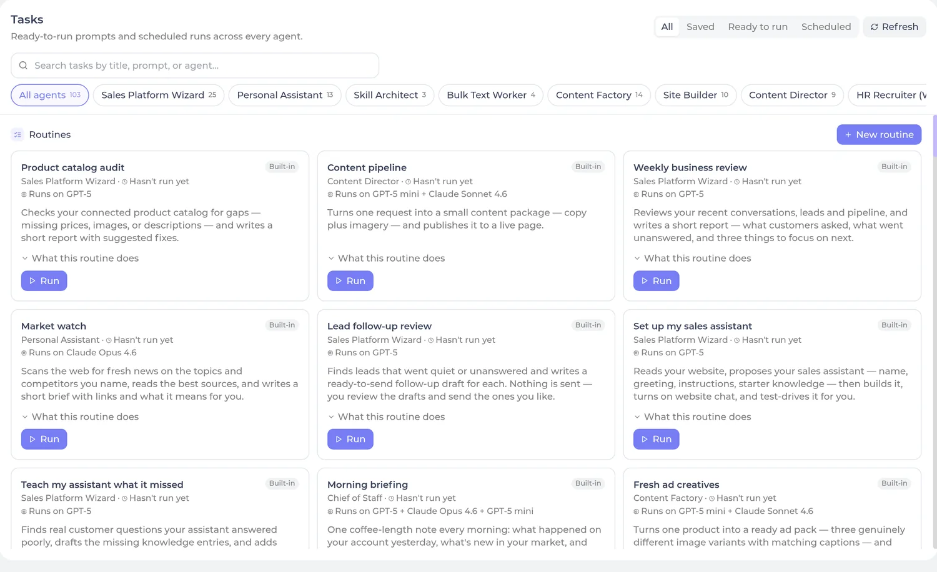Expand What this routine does for Weekly business review
The image size is (937, 572).
point(692,259)
